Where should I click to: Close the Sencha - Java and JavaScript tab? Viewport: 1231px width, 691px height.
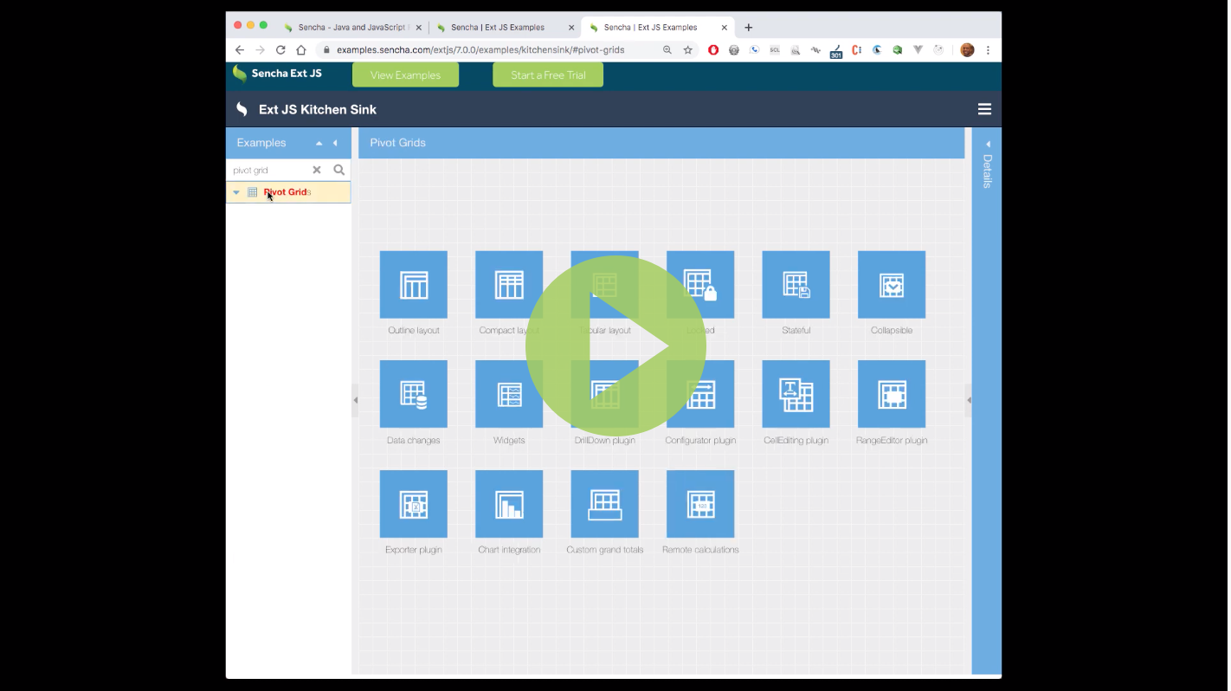click(419, 28)
